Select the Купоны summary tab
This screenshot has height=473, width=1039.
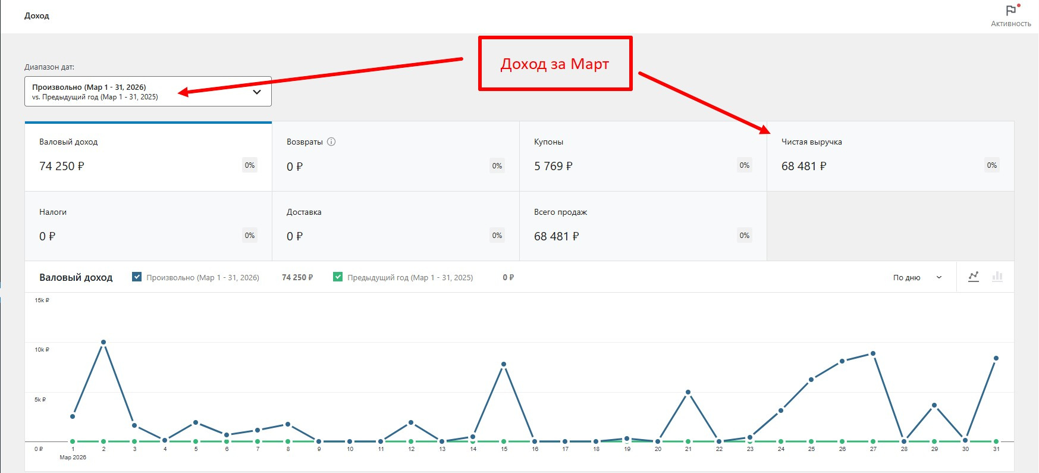[643, 156]
